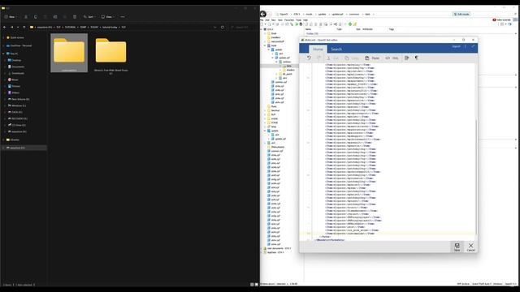Open the Edit menu in OpenIV
This screenshot has height=292, width=520.
[x=267, y=20]
